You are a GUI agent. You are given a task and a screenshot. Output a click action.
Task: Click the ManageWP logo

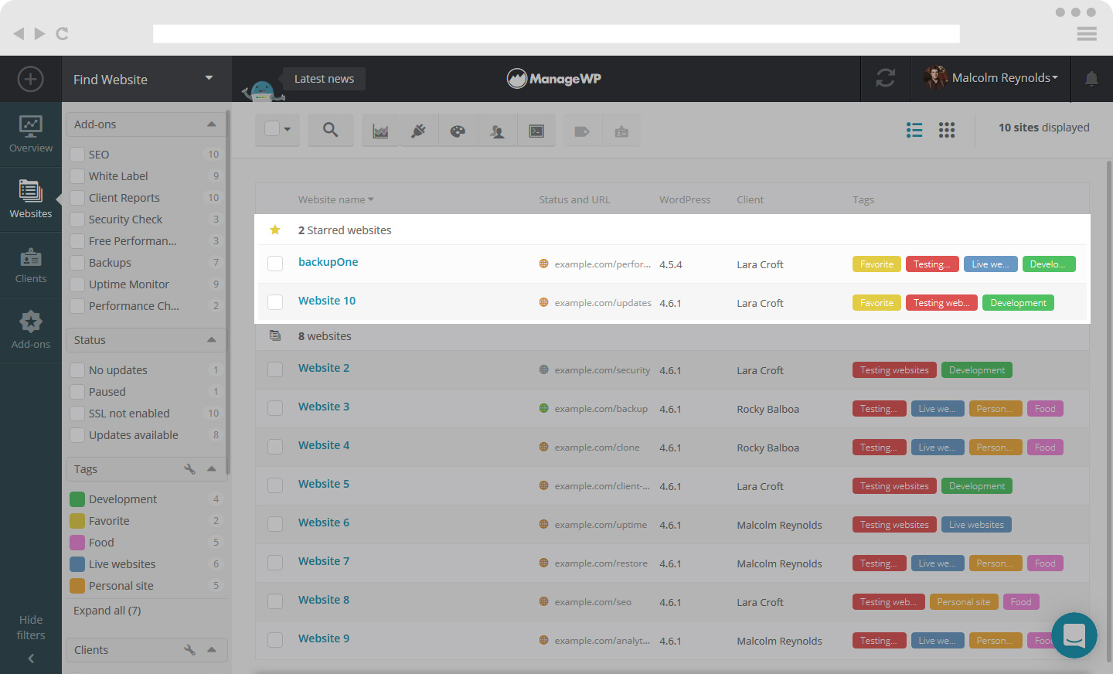click(x=554, y=78)
